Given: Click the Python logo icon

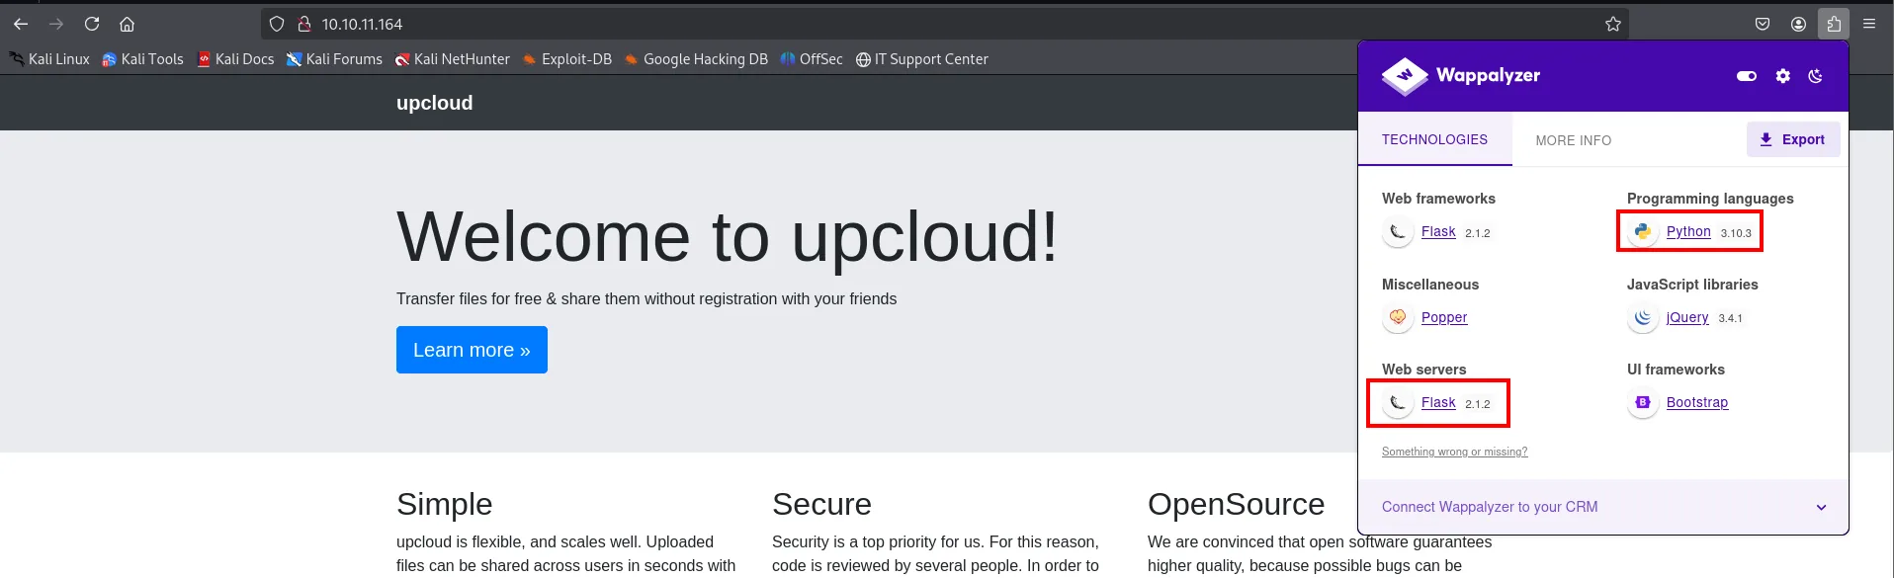Looking at the screenshot, I should tap(1642, 232).
